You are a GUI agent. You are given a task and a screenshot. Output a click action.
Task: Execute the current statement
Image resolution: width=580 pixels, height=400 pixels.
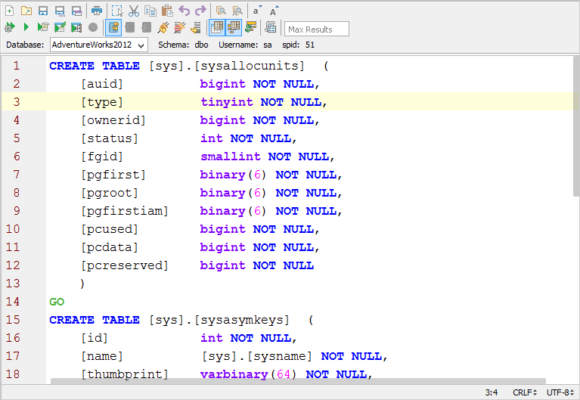(x=26, y=27)
